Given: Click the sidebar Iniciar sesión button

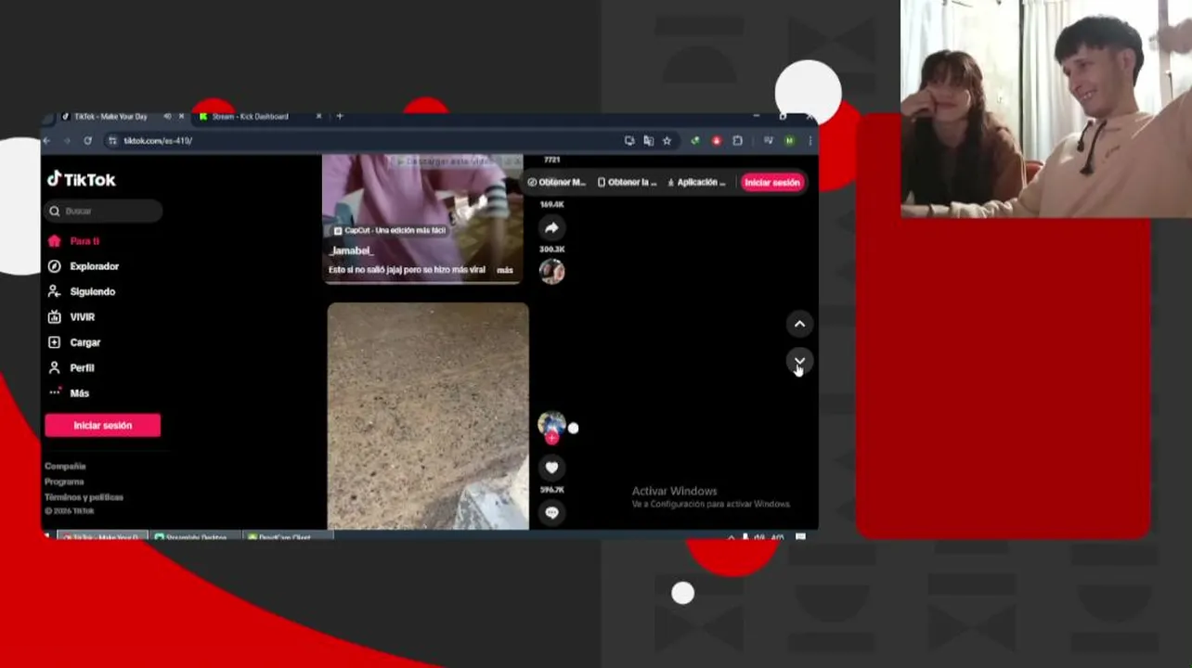Looking at the screenshot, I should click(102, 425).
